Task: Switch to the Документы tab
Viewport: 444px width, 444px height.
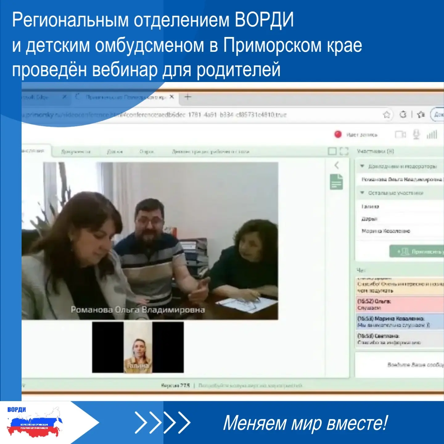Action: pos(76,152)
